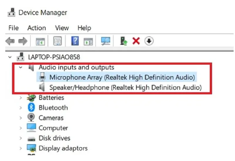Open the View menu
This screenshot has height=161, width=235.
point(62,28)
